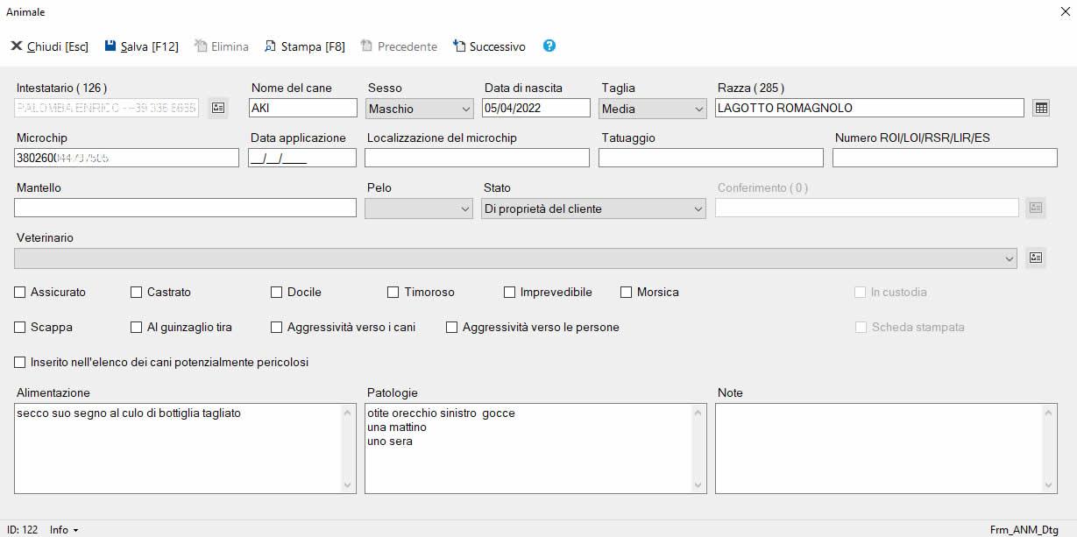Open the Veterinario combo box

click(1009, 258)
